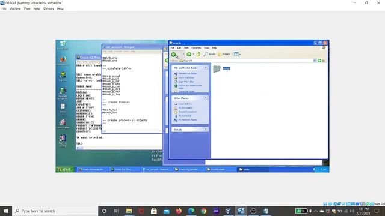Open Mail app from taskbar
The image size is (385, 216).
(x=166, y=211)
